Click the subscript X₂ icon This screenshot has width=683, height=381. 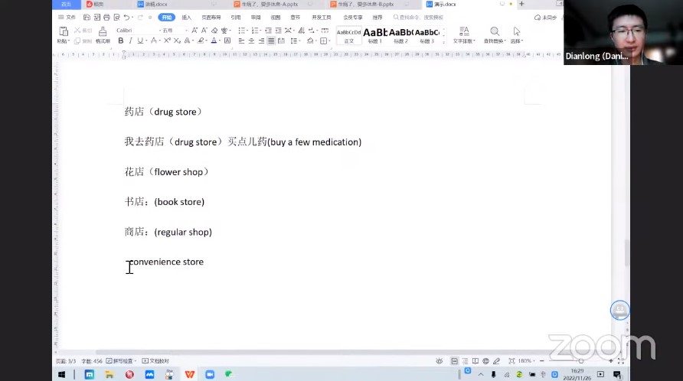pyautogui.click(x=177, y=41)
